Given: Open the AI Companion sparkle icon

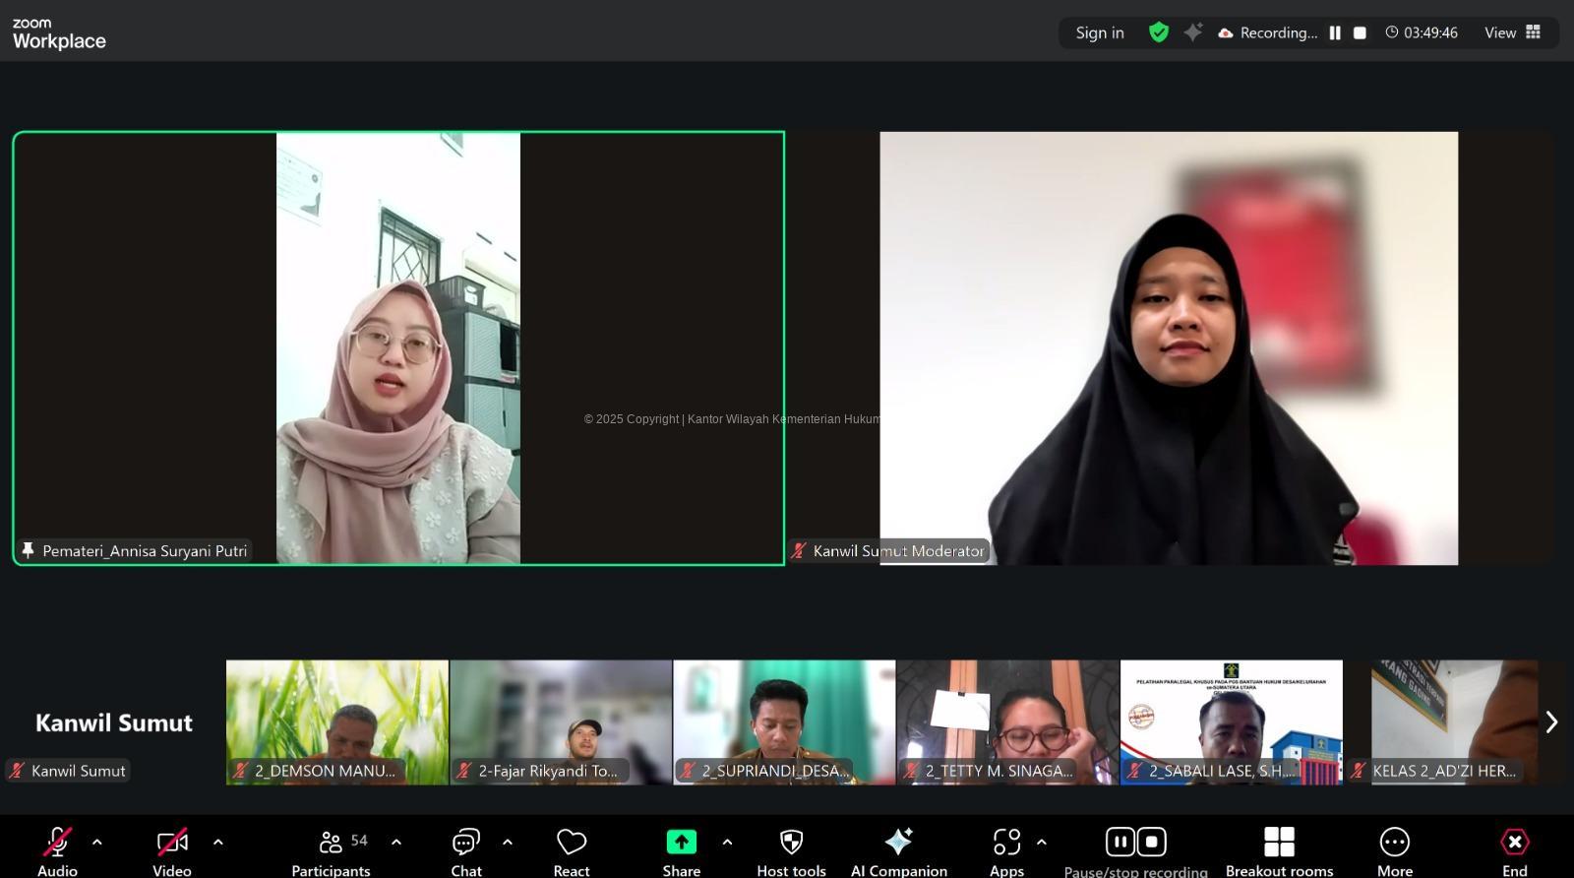Looking at the screenshot, I should coord(898,843).
